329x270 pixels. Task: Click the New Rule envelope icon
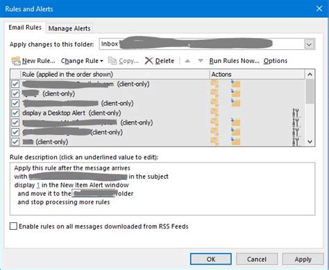click(16, 61)
